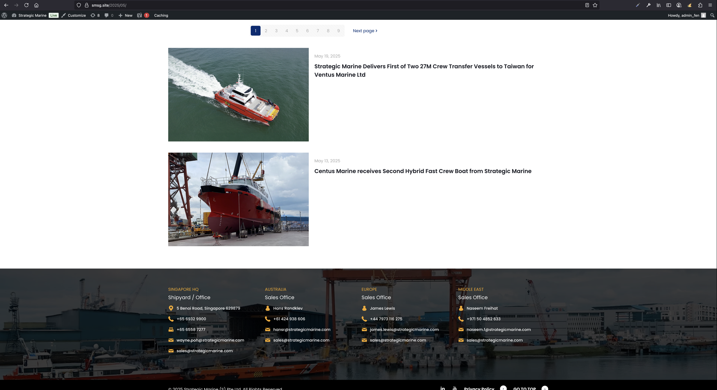The height and width of the screenshot is (390, 717).
Task: Open the Strategic Marine dashboard menu
Action: click(29, 15)
